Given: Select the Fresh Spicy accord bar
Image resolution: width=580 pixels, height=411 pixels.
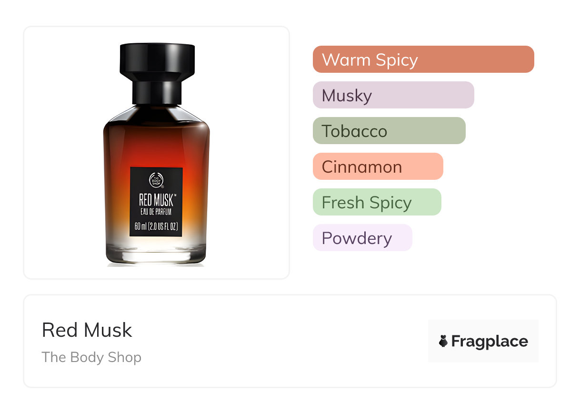Looking at the screenshot, I should pyautogui.click(x=377, y=202).
